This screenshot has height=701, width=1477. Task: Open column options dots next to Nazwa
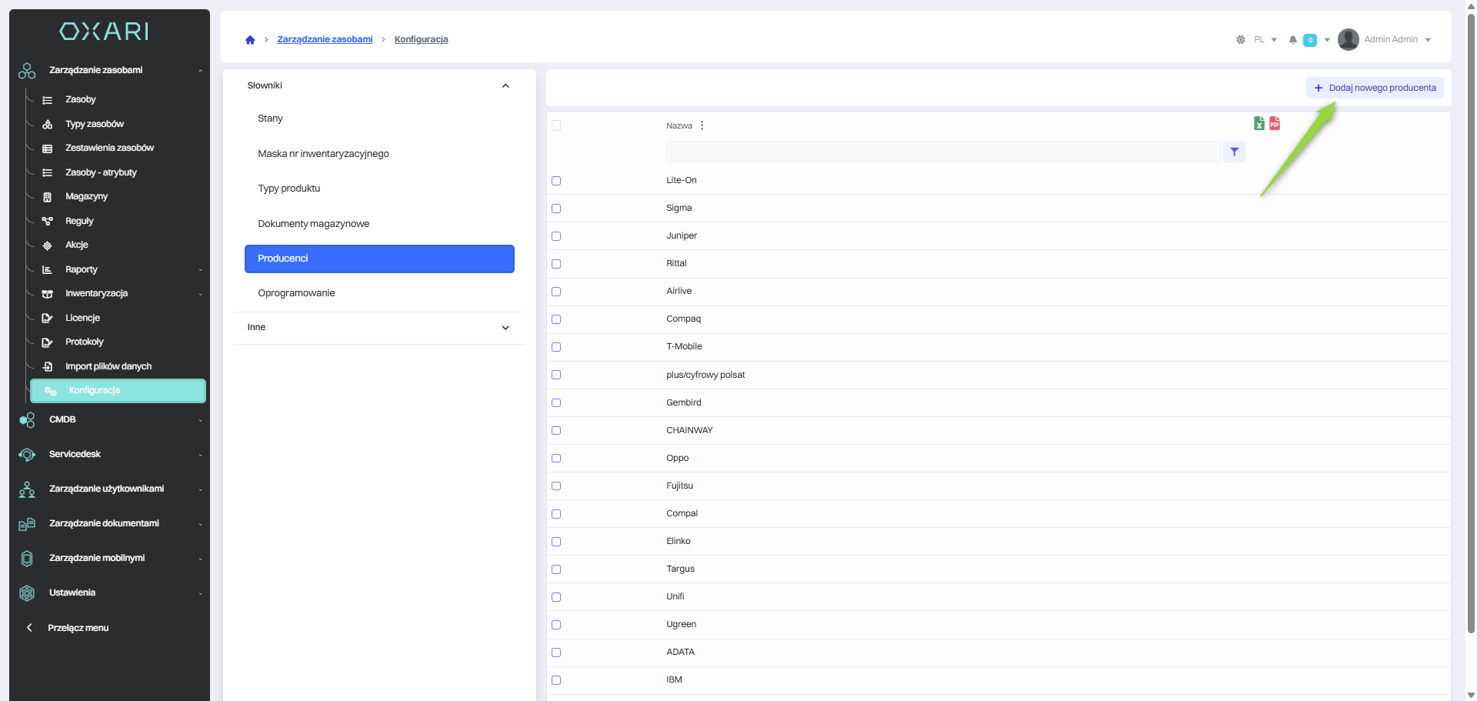pos(702,125)
